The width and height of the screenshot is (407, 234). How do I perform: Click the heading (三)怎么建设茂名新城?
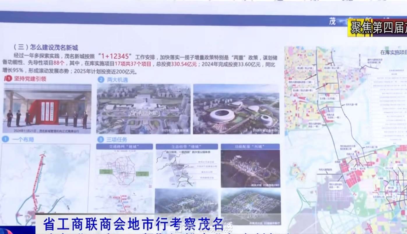(46, 47)
